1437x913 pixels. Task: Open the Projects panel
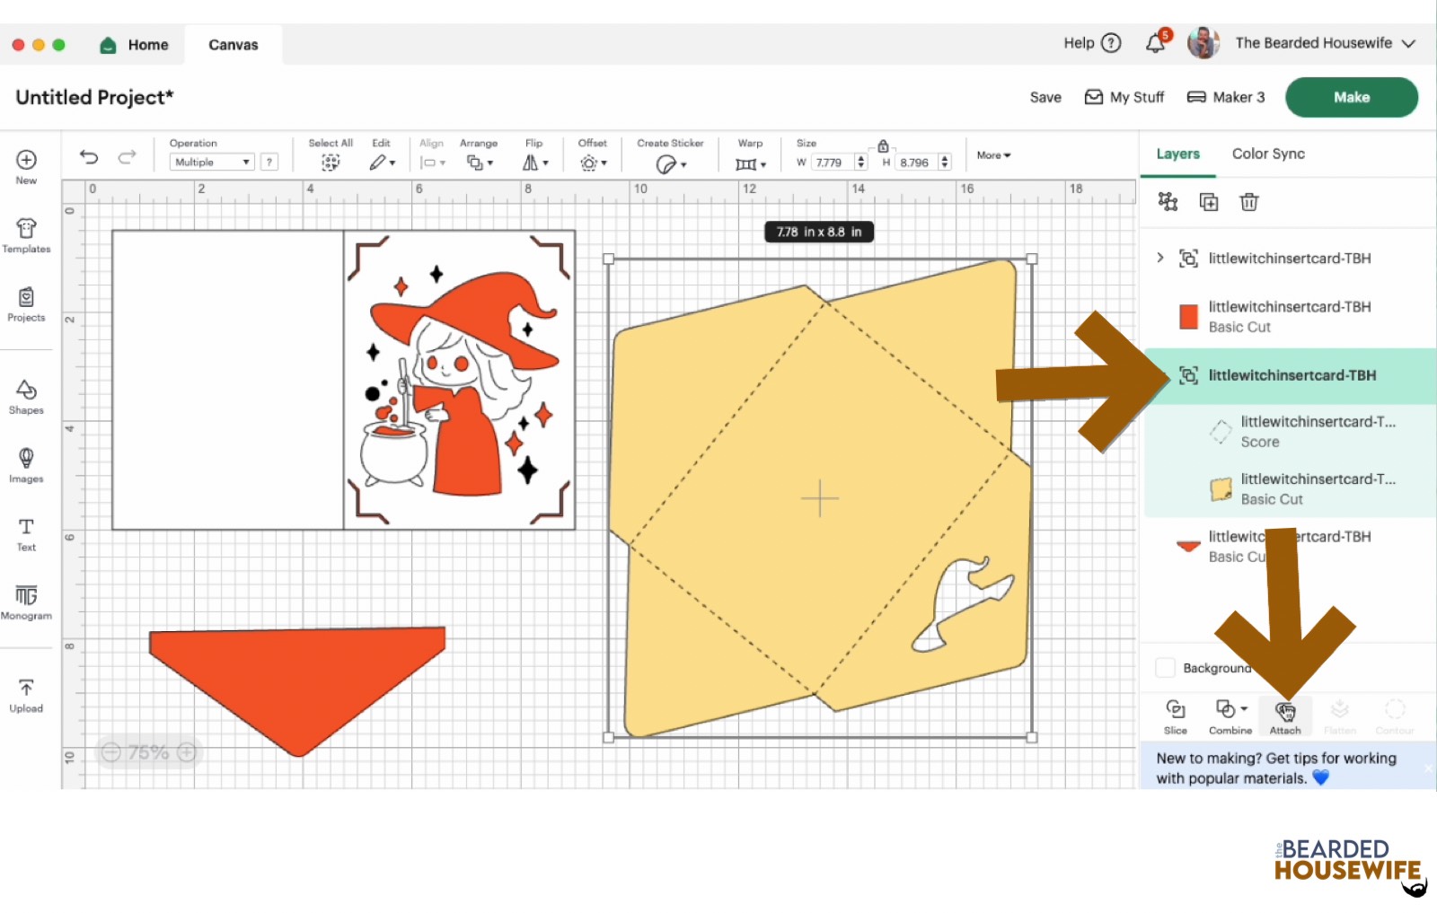tap(26, 304)
